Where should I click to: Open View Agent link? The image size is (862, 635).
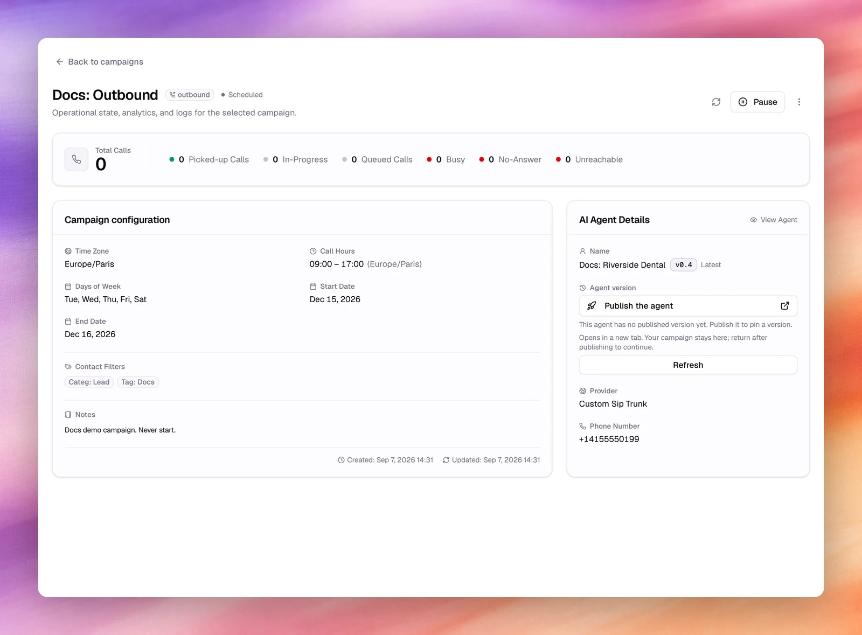774,220
